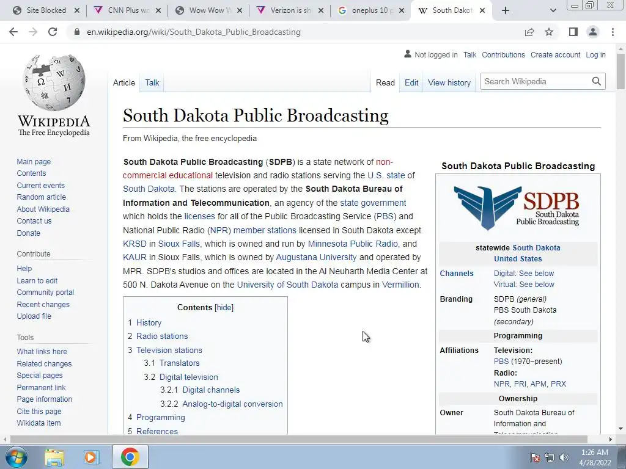Open Augustana University link
The height and width of the screenshot is (469, 626).
tap(316, 257)
